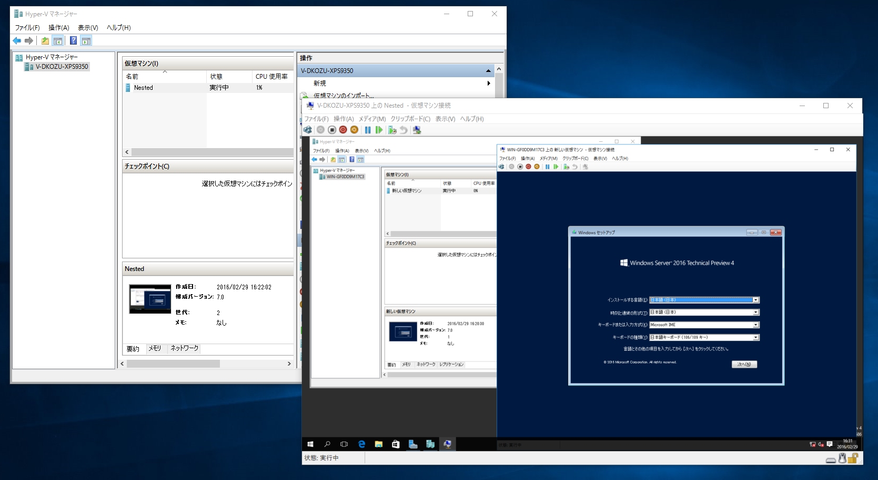Image resolution: width=878 pixels, height=480 pixels.
Task: Open メディア(M) menu in Nested VM connection window
Action: [x=372, y=119]
